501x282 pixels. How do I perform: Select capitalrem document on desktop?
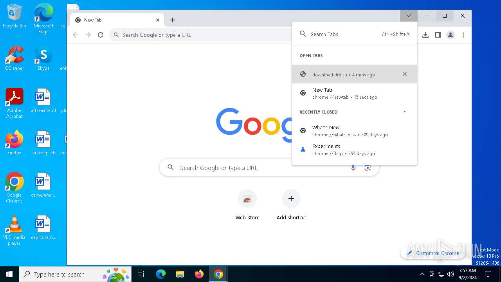click(x=43, y=227)
